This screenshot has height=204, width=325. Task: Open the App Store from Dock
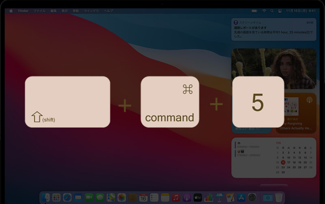click(x=241, y=197)
